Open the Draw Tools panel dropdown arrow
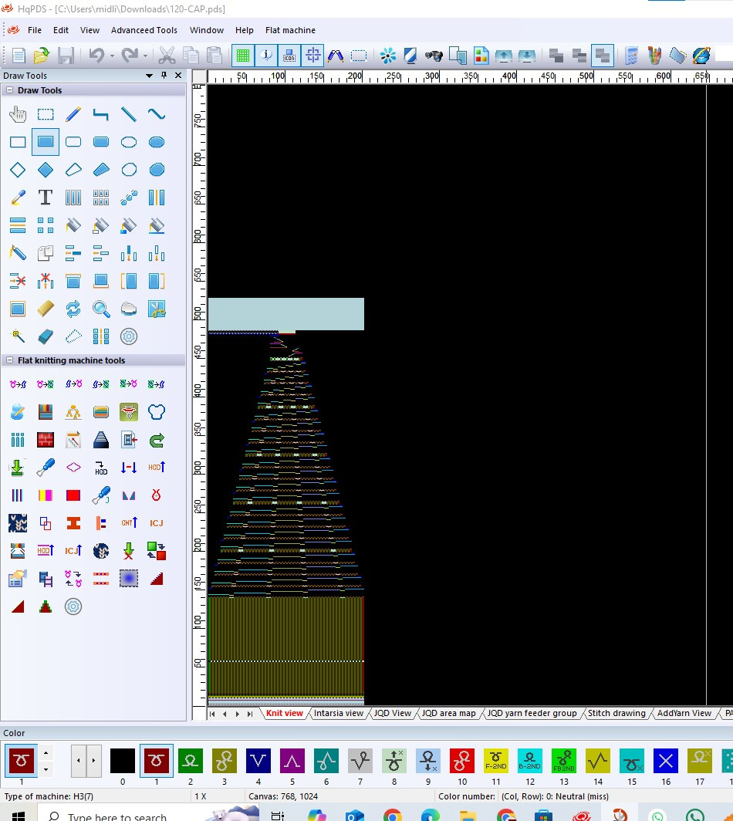 (x=149, y=76)
